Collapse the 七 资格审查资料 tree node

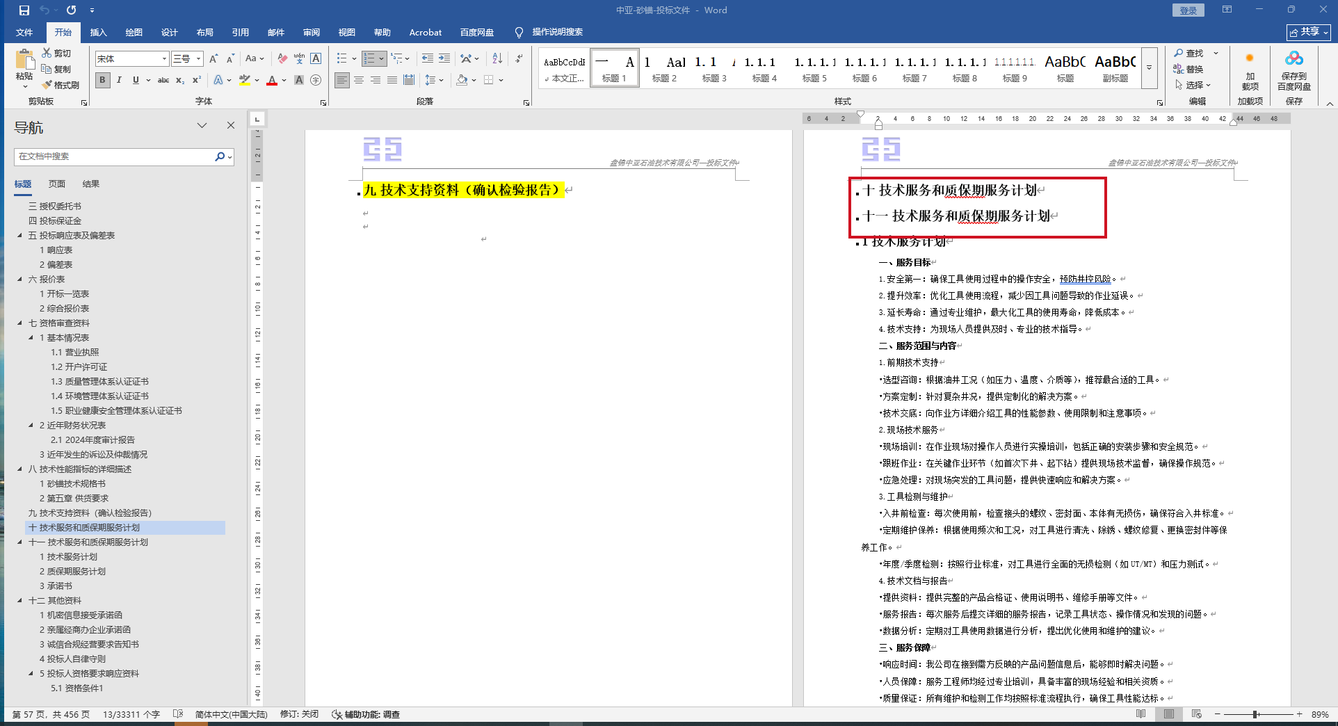pyautogui.click(x=20, y=323)
